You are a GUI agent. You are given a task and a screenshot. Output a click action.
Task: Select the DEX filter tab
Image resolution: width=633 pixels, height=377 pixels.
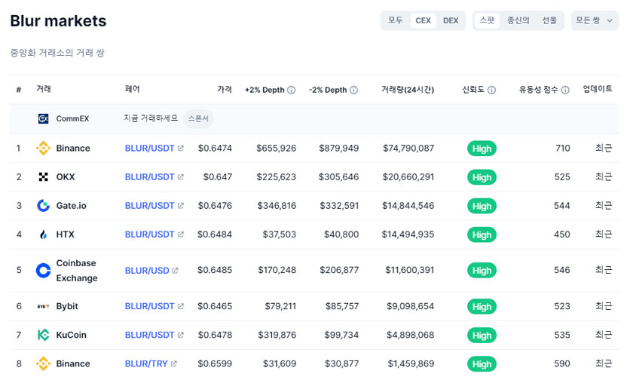click(451, 20)
